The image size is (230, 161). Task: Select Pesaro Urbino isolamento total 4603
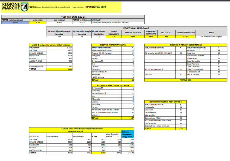point(103,142)
